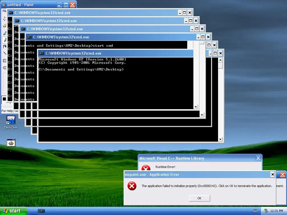287x215 pixels.
Task: Click the scroll-down arrow of the third cmd window
Action: point(202,115)
